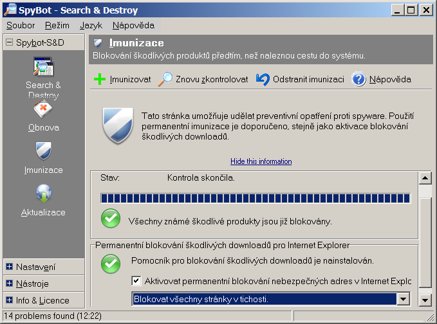This screenshot has height=324, width=437.
Task: Click the Aktualizace label in sidebar
Action: pyautogui.click(x=44, y=212)
